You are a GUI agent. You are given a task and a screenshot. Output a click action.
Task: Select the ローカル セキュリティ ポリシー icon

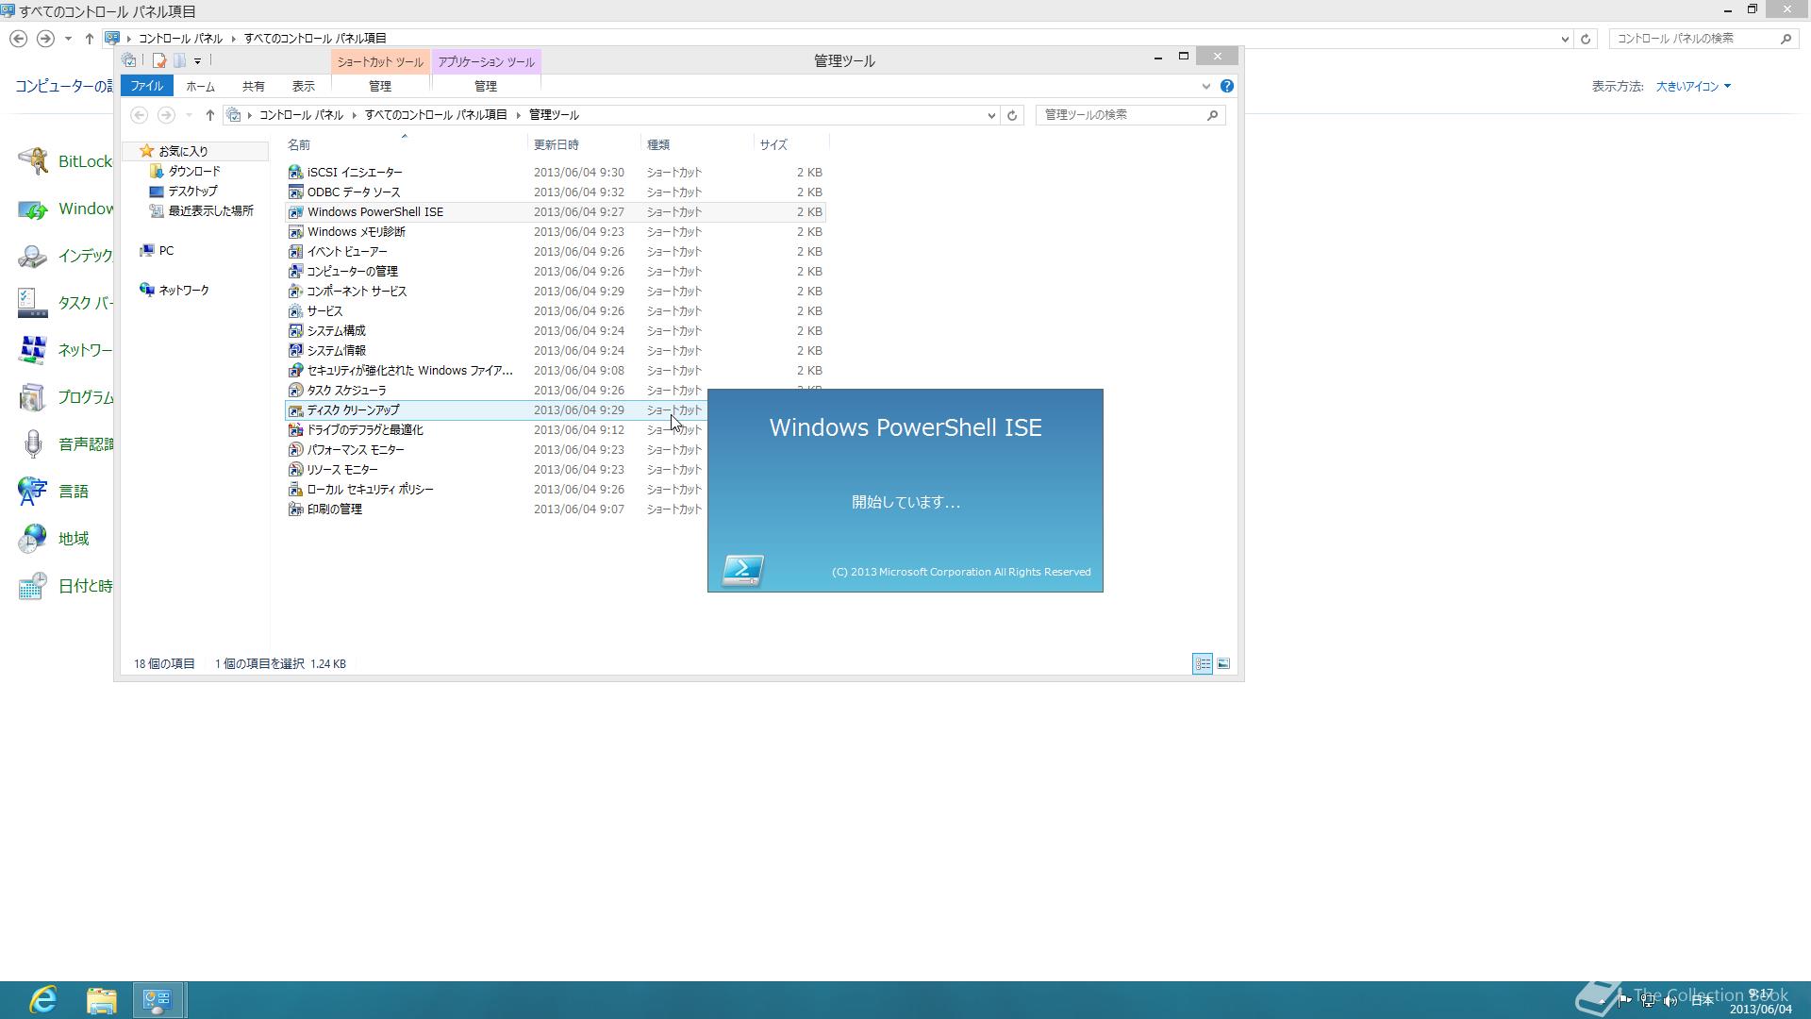tap(295, 490)
